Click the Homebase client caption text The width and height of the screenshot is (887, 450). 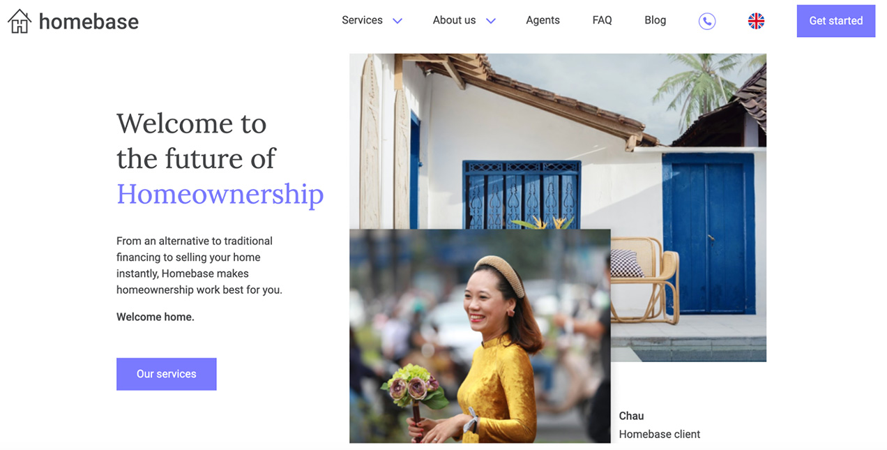(x=660, y=434)
